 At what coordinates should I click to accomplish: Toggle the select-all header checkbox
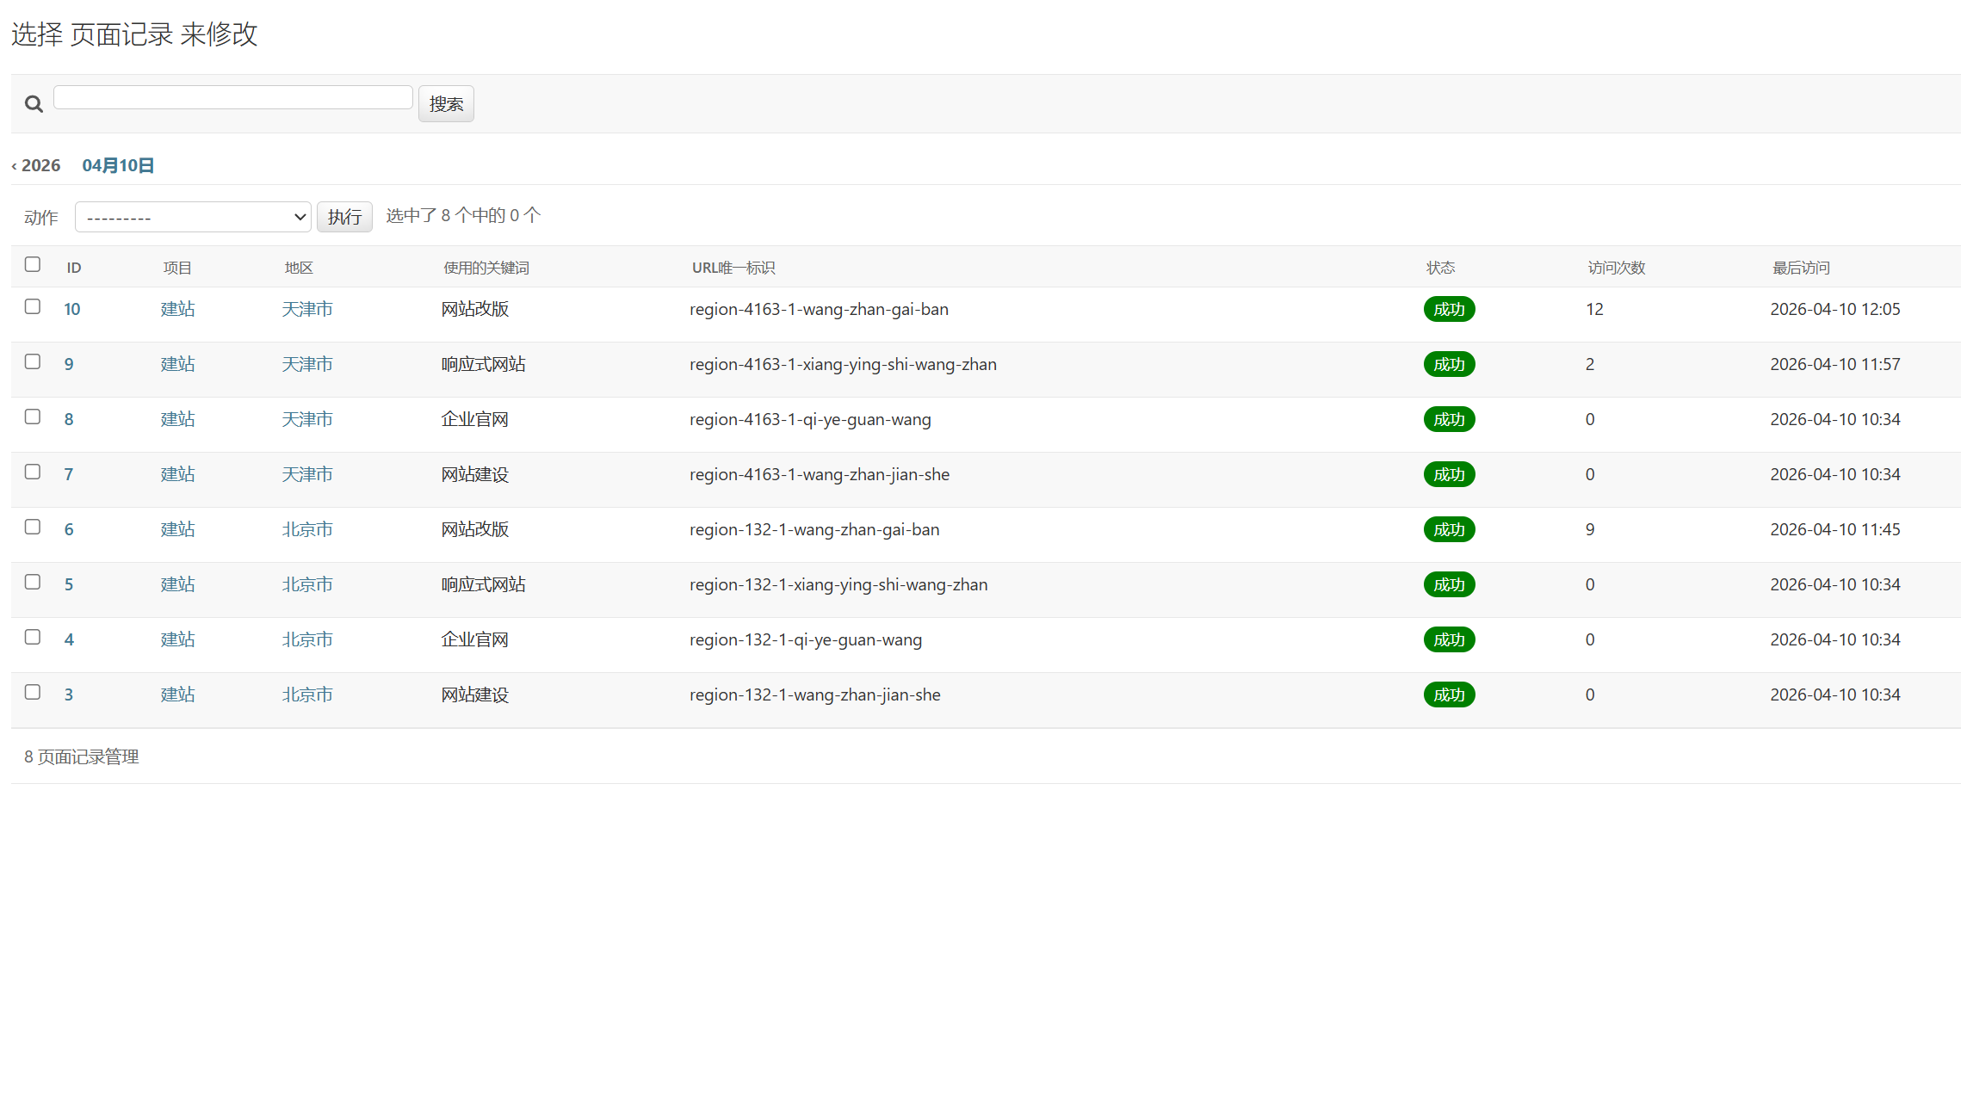click(x=33, y=265)
